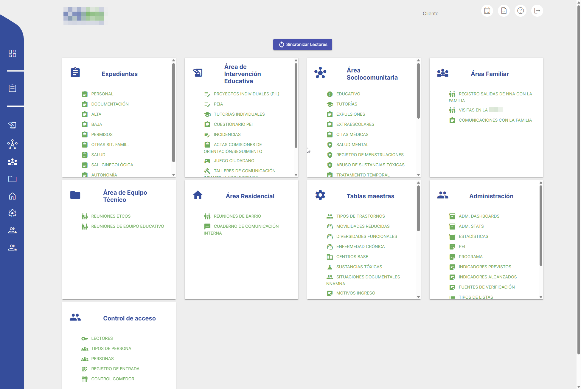Open PROYECTOS INDIVIDUALES (P.I.) entry

(x=246, y=94)
